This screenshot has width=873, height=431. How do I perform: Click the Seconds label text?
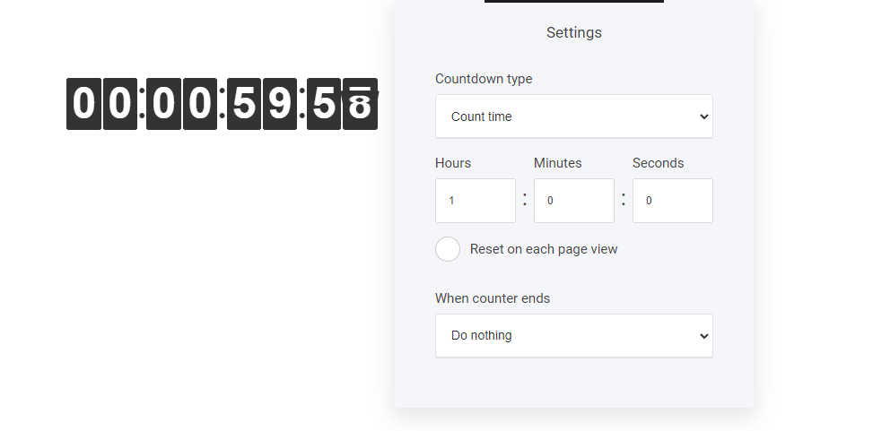658,163
